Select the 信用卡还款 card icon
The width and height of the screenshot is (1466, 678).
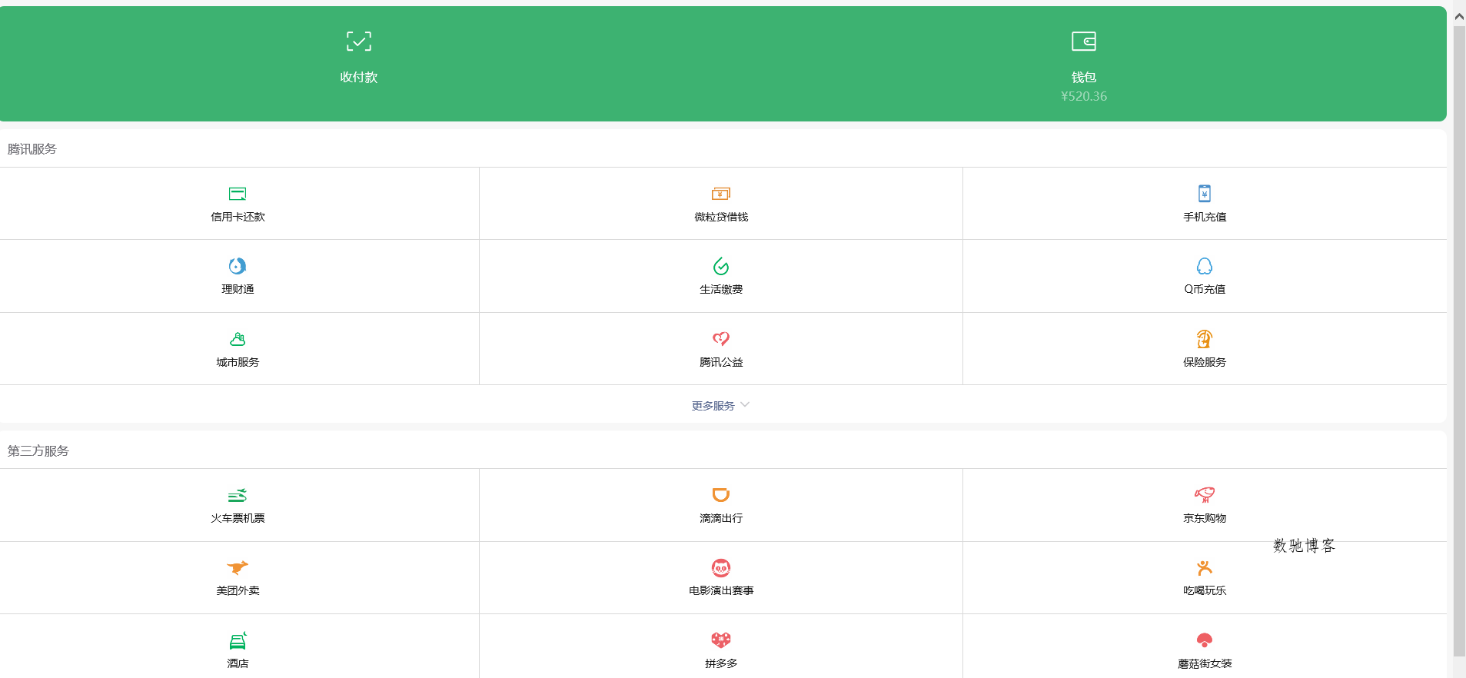[x=238, y=194]
